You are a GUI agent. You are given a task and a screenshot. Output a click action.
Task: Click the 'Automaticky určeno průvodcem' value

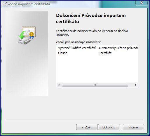(118, 48)
